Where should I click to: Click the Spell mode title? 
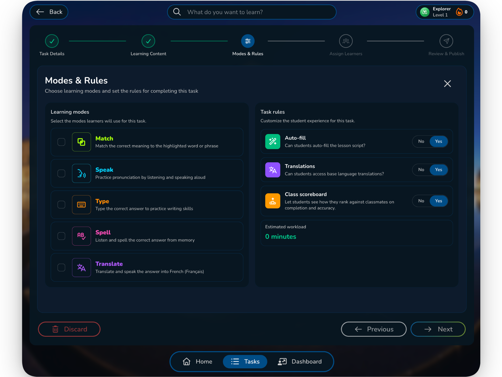point(103,232)
